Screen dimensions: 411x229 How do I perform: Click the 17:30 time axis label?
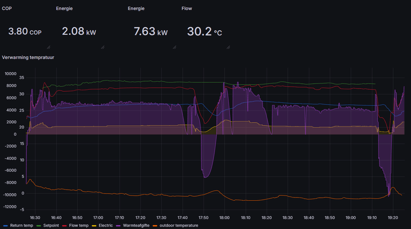click(161, 218)
